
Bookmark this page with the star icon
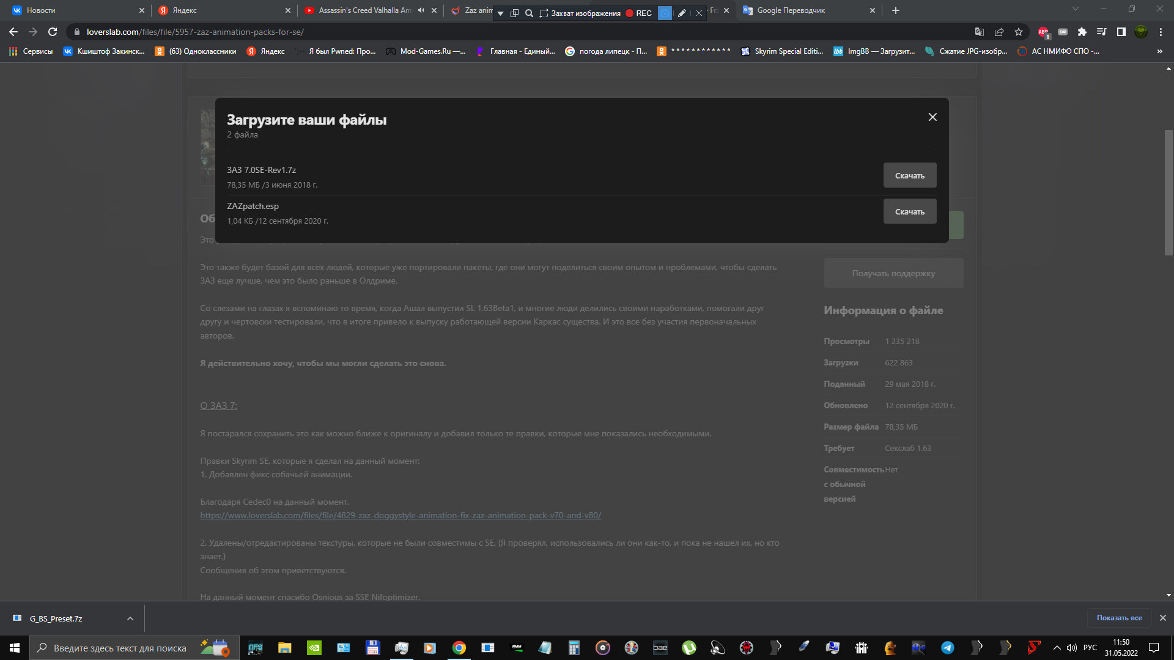click(x=1018, y=32)
